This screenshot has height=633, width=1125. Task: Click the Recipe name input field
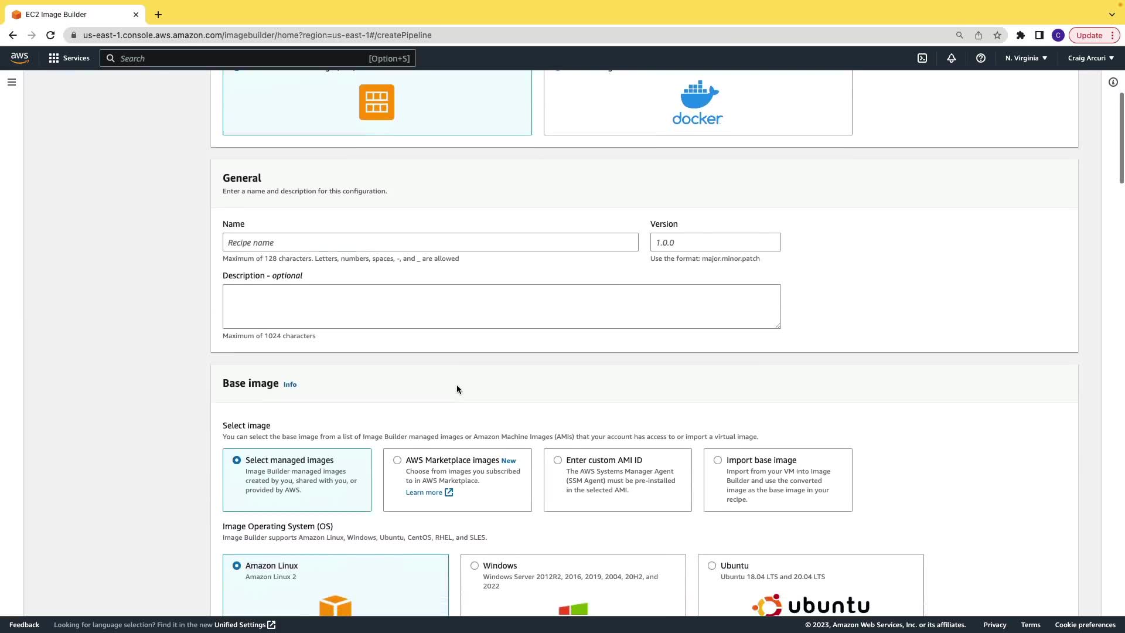click(430, 242)
